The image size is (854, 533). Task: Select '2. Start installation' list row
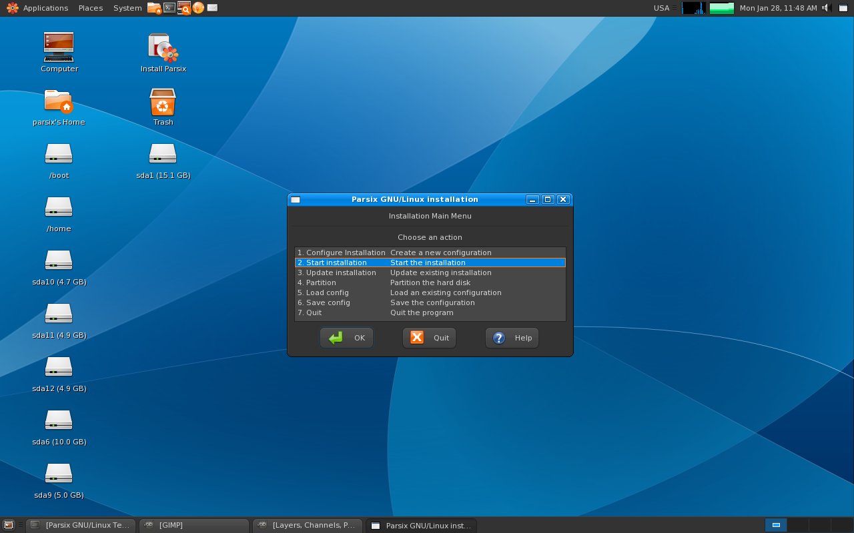(x=430, y=263)
